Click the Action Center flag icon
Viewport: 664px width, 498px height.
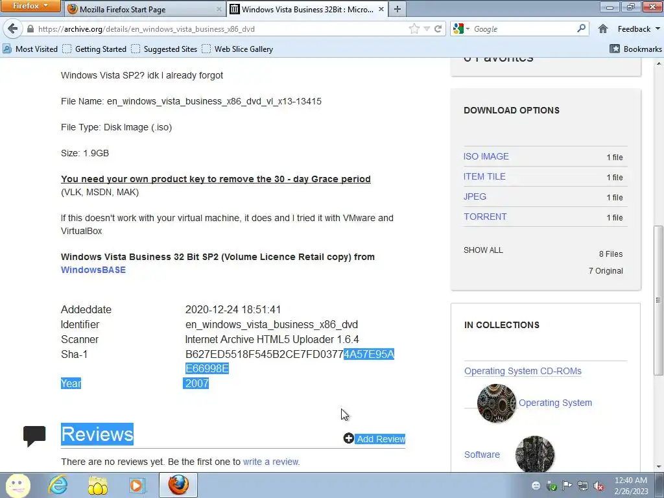coord(567,485)
